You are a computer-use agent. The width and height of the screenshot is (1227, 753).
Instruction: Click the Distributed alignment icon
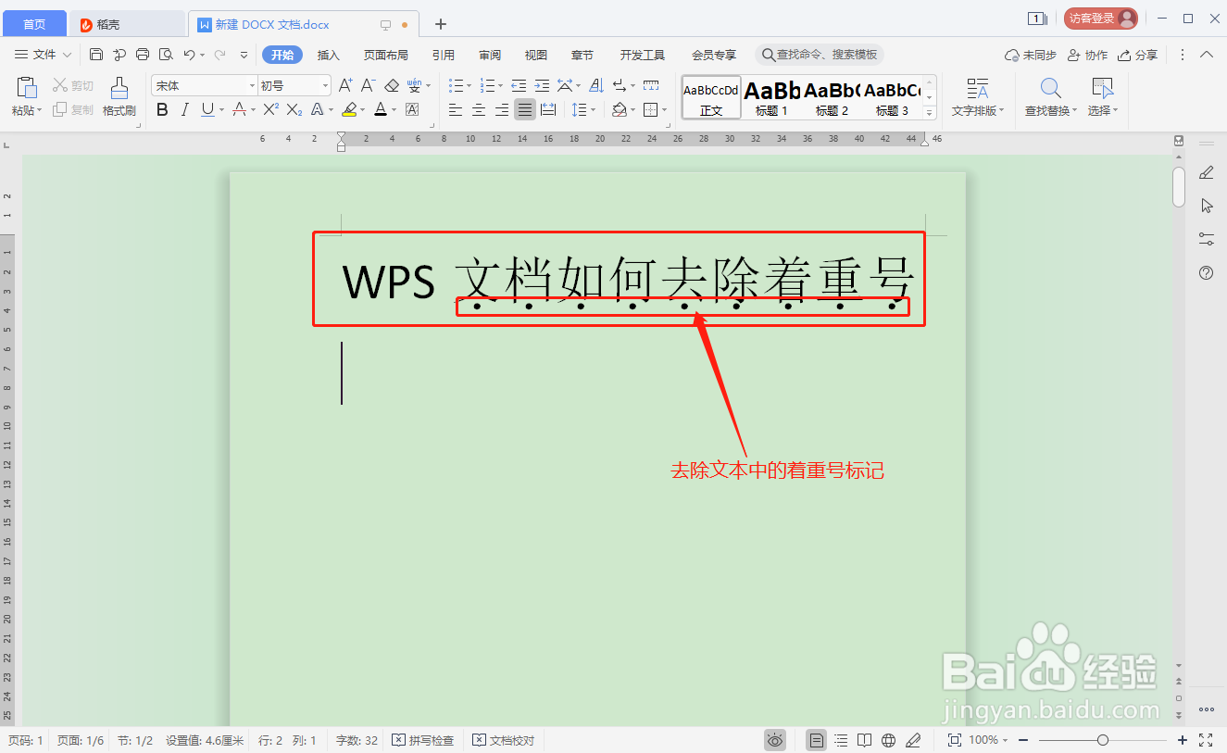pos(548,110)
